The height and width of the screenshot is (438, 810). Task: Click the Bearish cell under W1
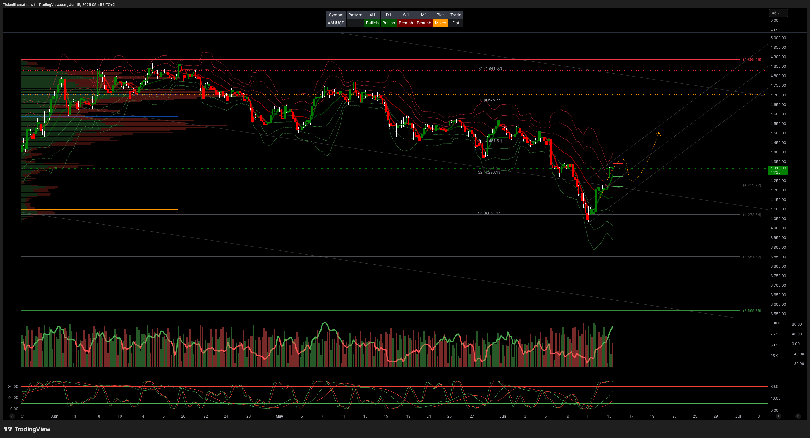(x=406, y=23)
